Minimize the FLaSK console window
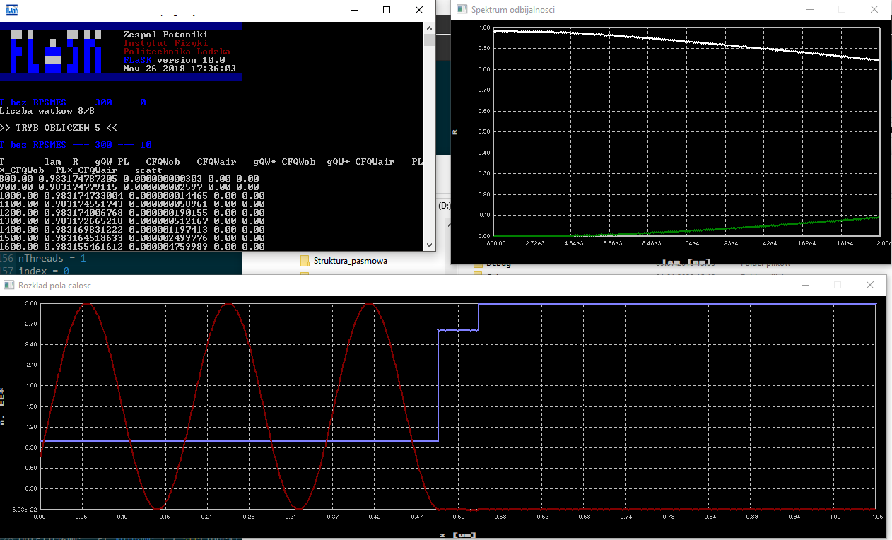Viewport: 892px width, 540px height. coord(354,10)
